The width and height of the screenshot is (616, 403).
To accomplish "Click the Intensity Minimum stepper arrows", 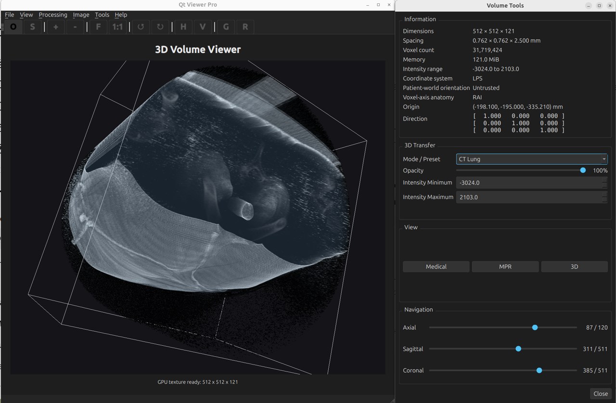I will click(605, 182).
